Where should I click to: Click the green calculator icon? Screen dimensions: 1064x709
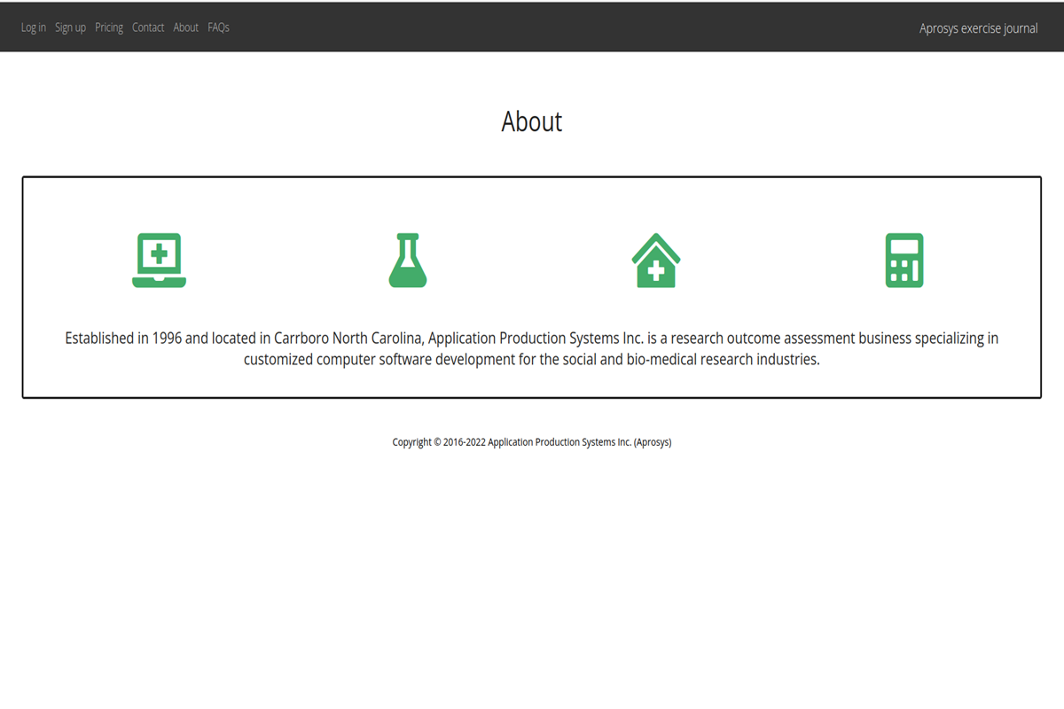[904, 261]
